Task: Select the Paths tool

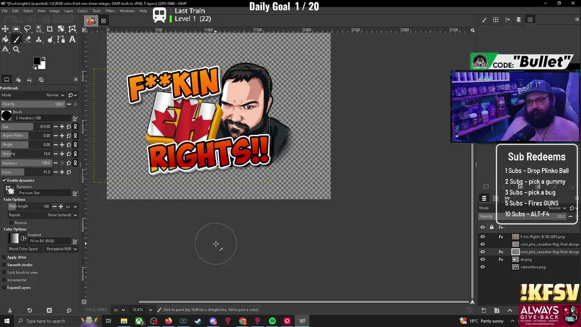Action: pos(61,40)
